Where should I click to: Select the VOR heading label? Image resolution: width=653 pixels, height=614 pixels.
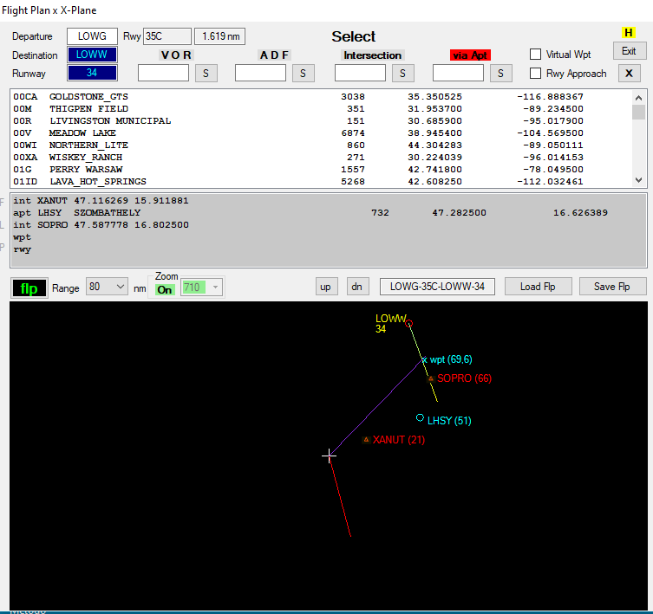pos(176,55)
